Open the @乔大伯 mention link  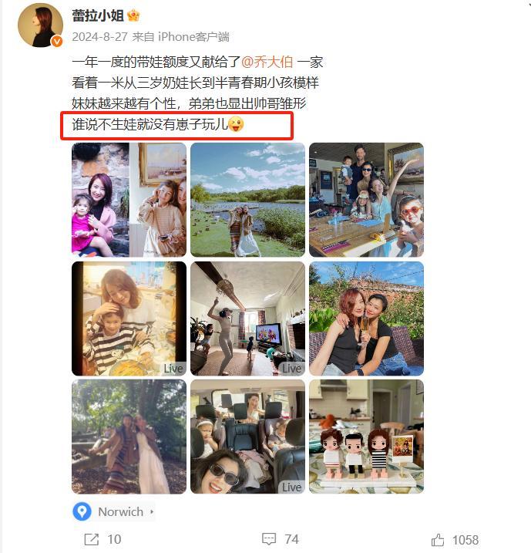click(x=267, y=62)
